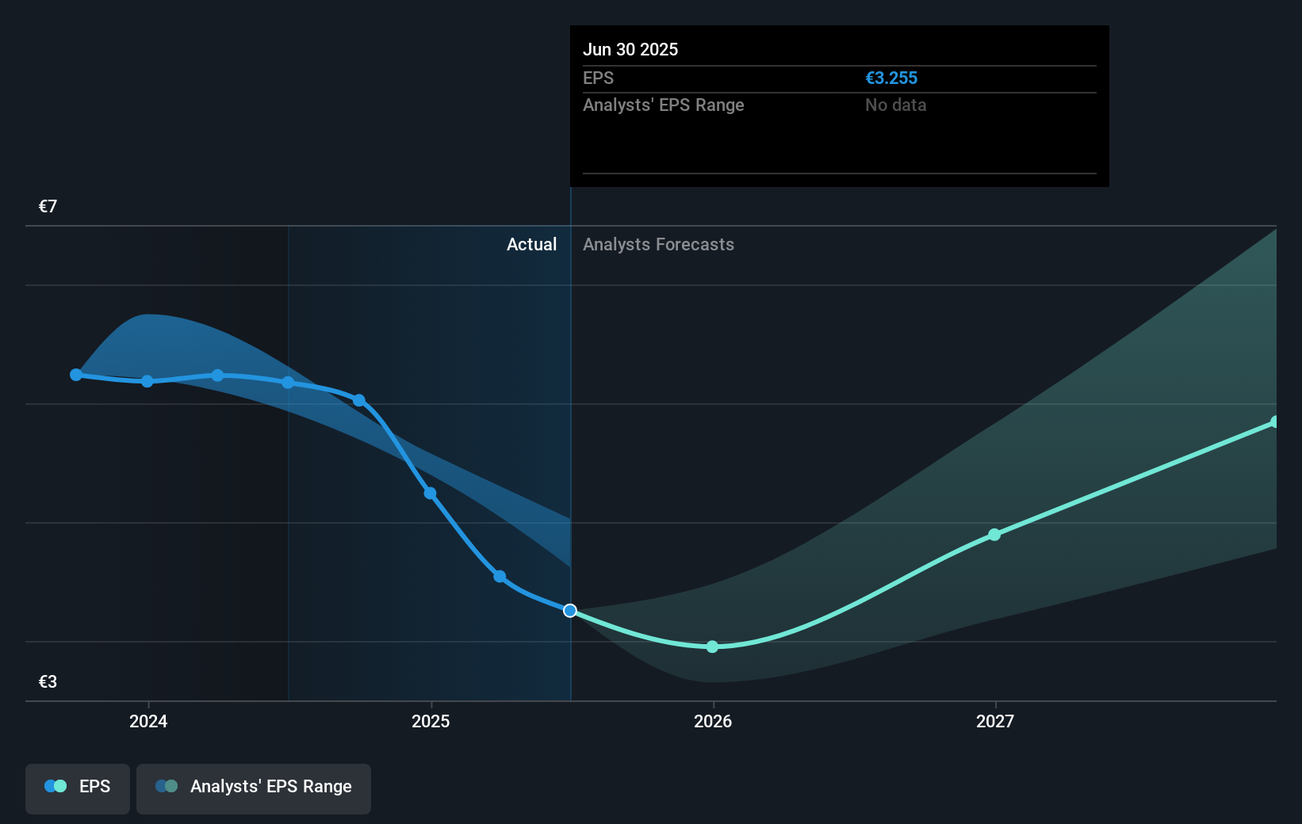Select the 2026 forecast low-point marker
The width and height of the screenshot is (1302, 824).
point(711,647)
